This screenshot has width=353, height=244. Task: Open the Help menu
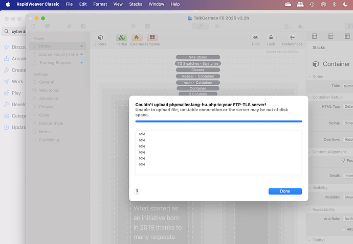point(175,4)
